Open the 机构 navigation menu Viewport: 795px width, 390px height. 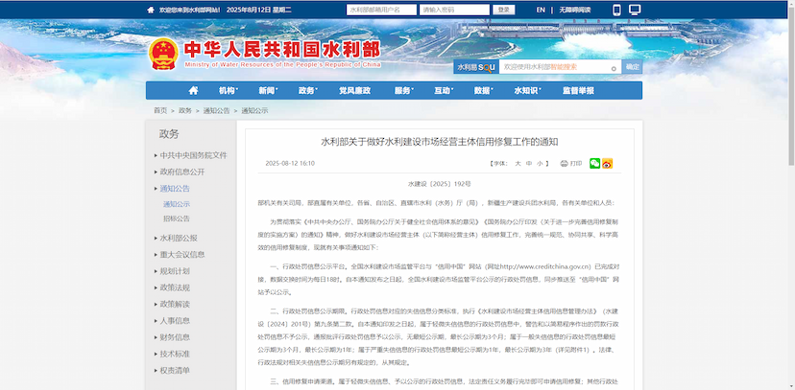[229, 90]
